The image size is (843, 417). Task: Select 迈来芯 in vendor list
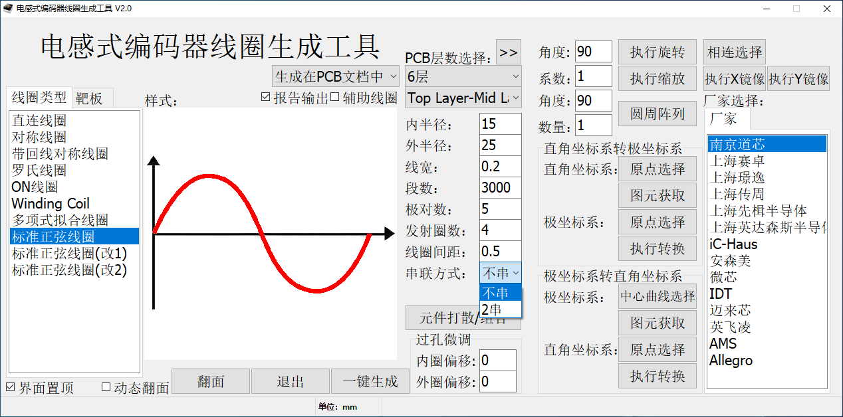[767, 310]
